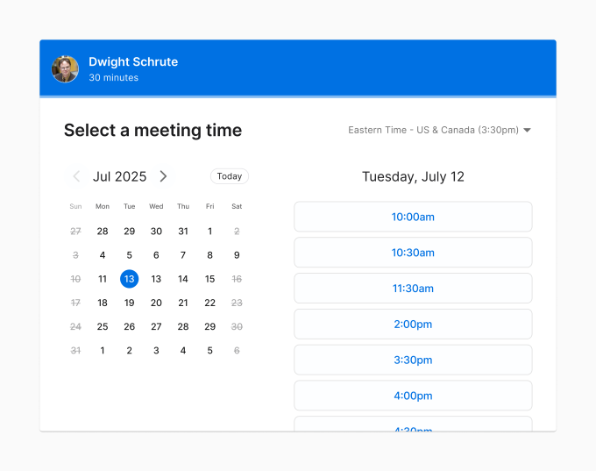Select Monday the 18th
The width and height of the screenshot is (596, 471).
click(x=103, y=303)
